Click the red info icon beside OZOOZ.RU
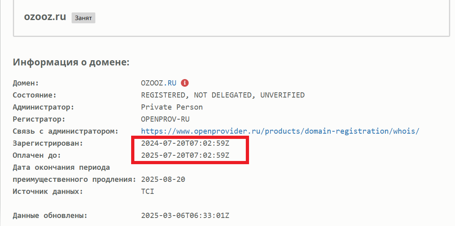The height and width of the screenshot is (226, 455). (185, 83)
